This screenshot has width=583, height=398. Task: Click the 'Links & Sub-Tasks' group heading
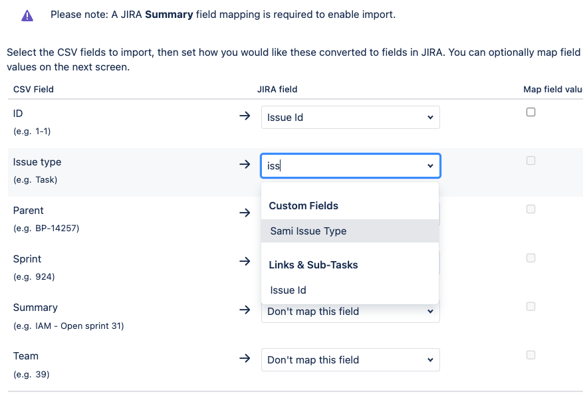pos(313,265)
